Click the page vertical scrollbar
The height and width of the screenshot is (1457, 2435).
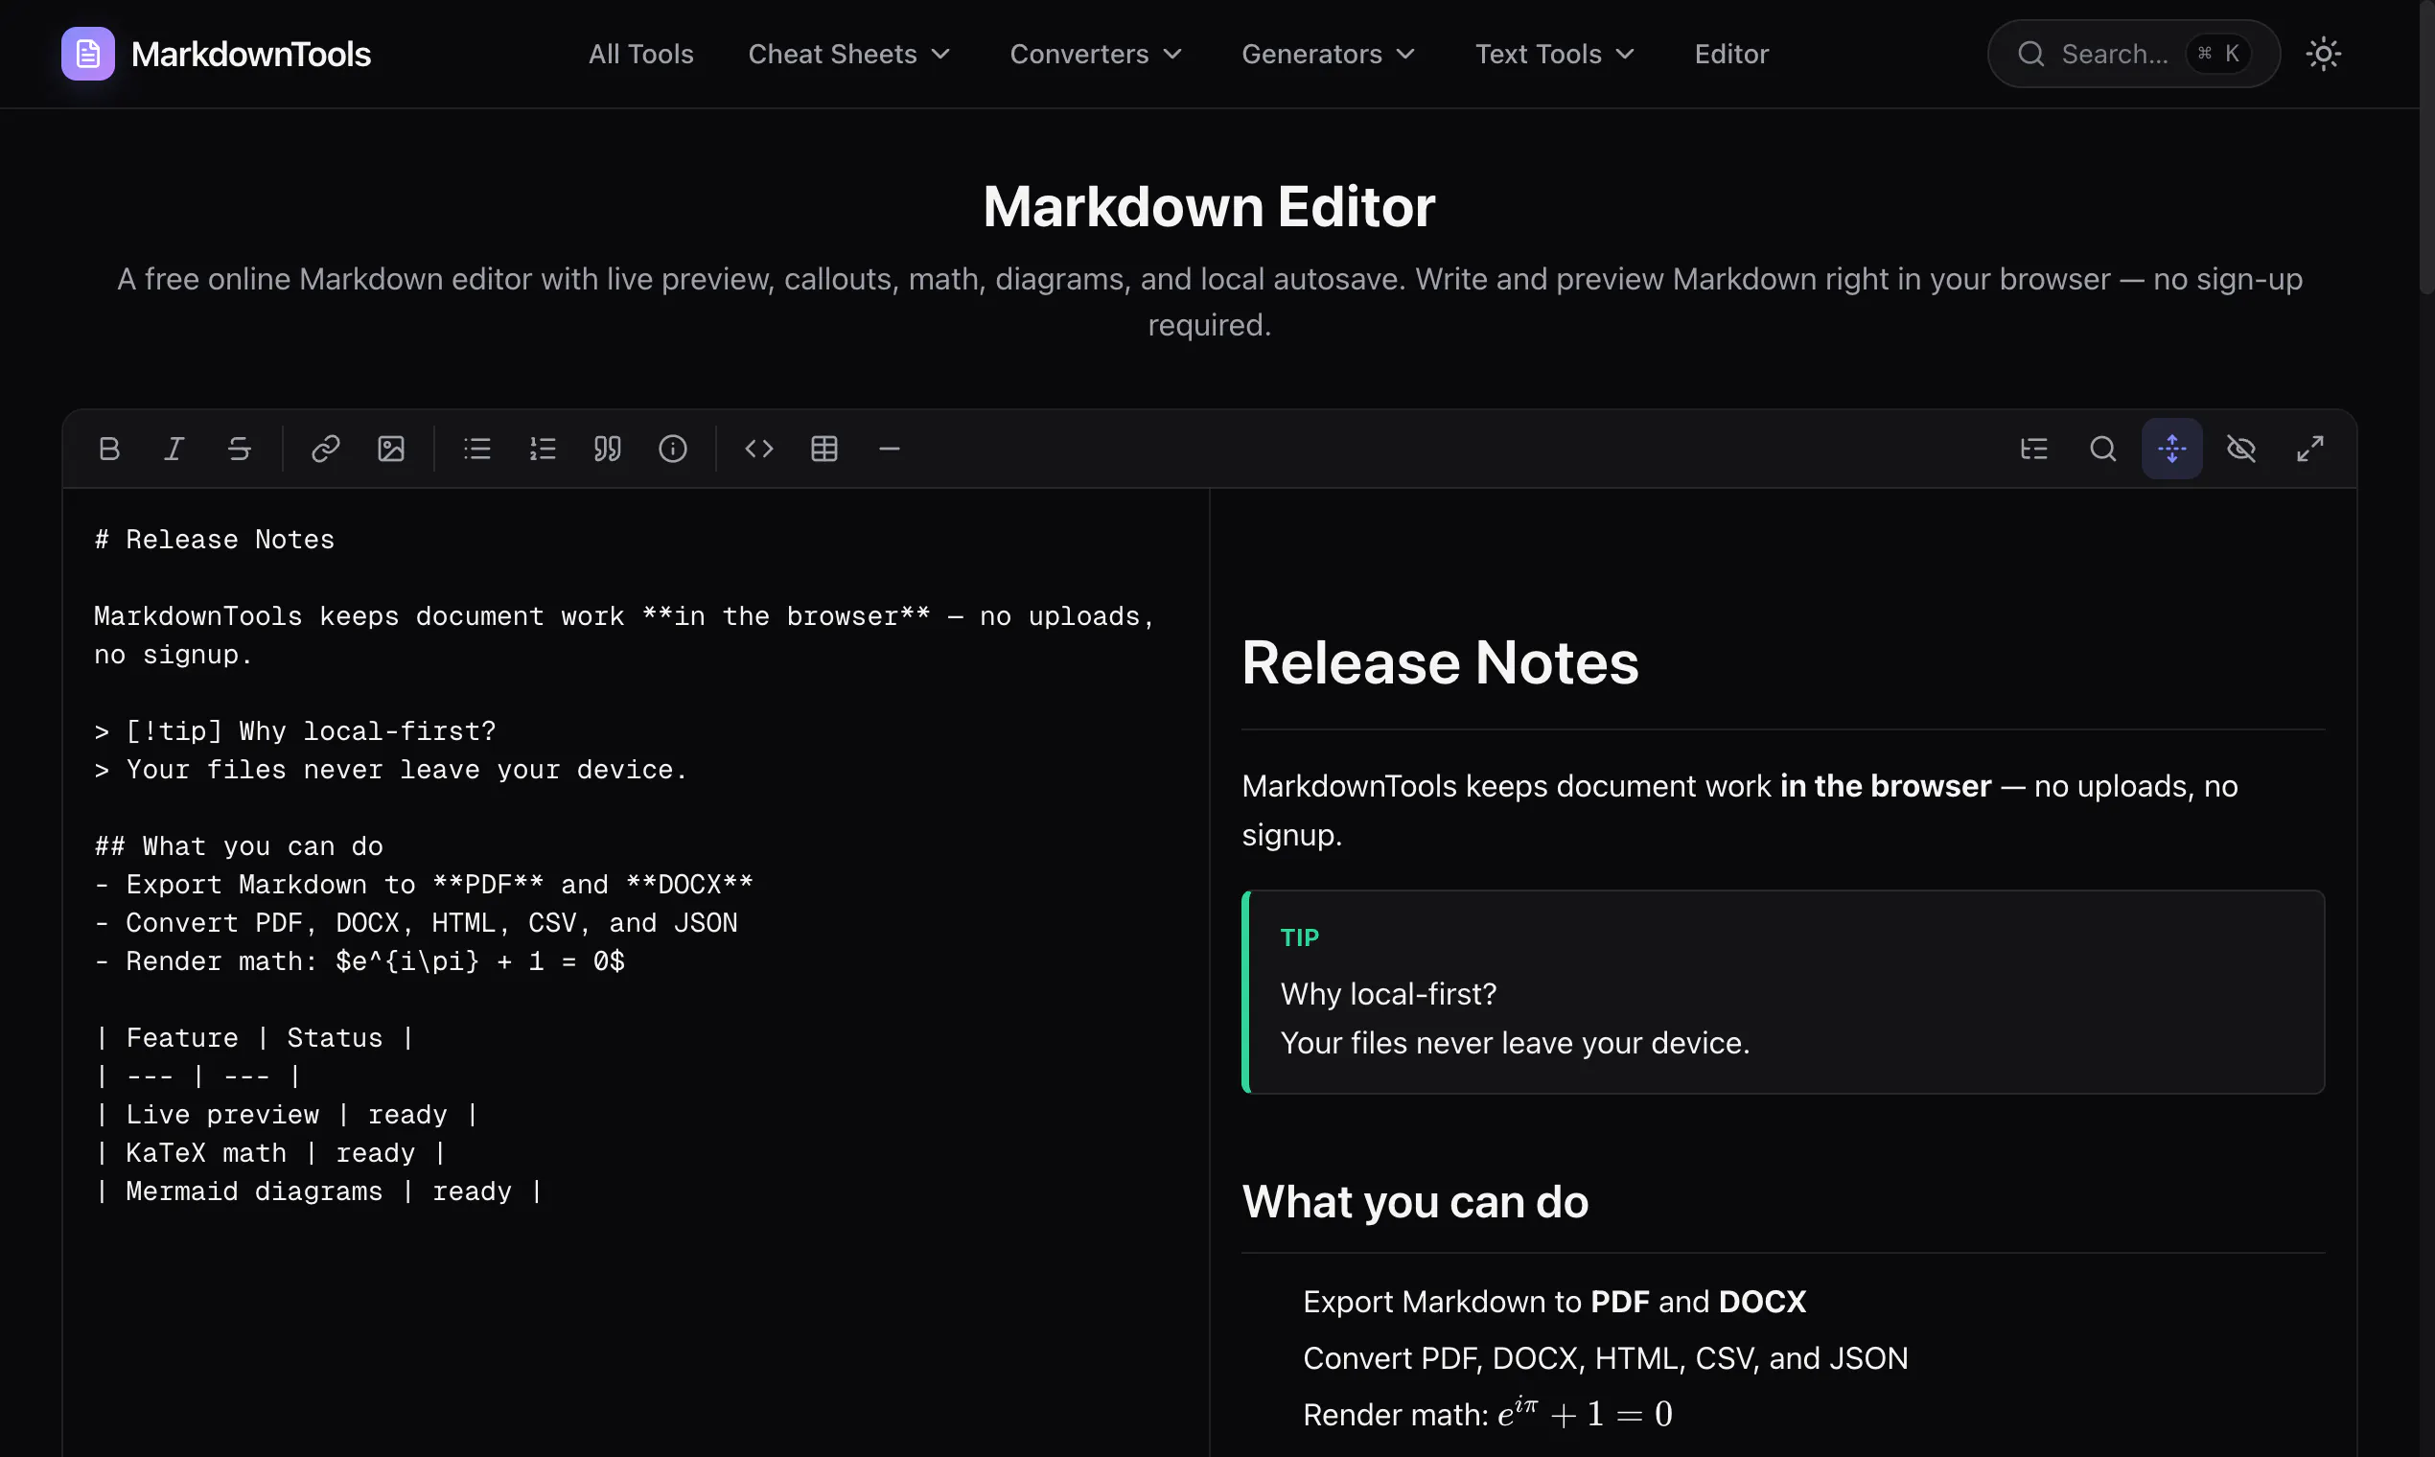click(2427, 148)
